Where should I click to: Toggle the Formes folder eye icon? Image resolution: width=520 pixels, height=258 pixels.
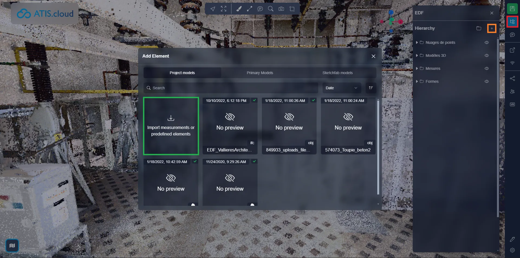(x=486, y=81)
